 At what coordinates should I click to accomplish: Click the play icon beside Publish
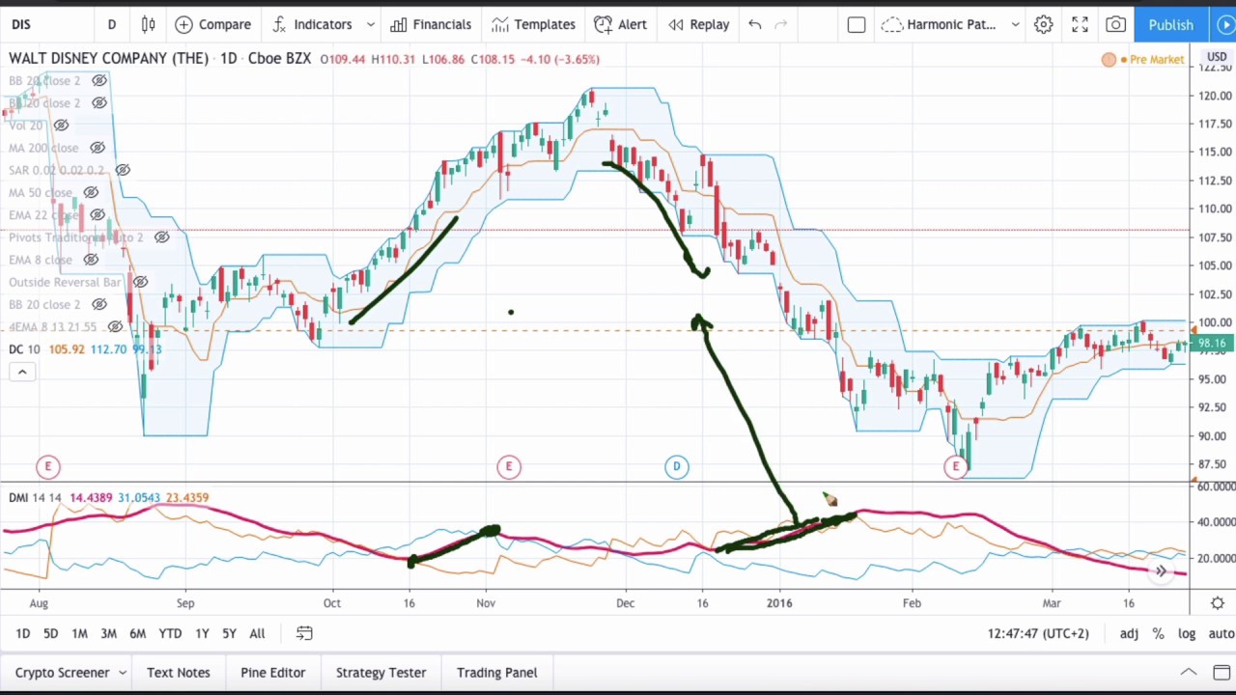click(x=1225, y=24)
